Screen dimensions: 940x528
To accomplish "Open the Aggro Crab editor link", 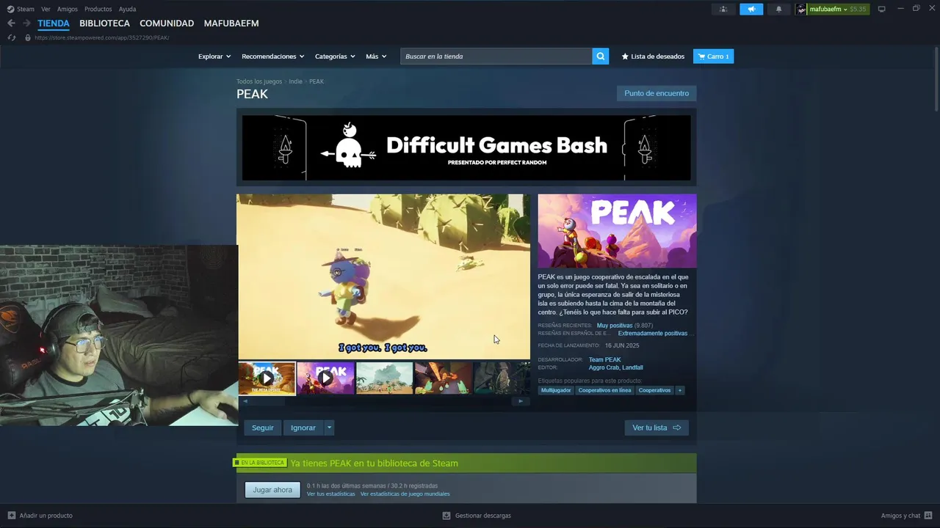I will click(x=603, y=367).
